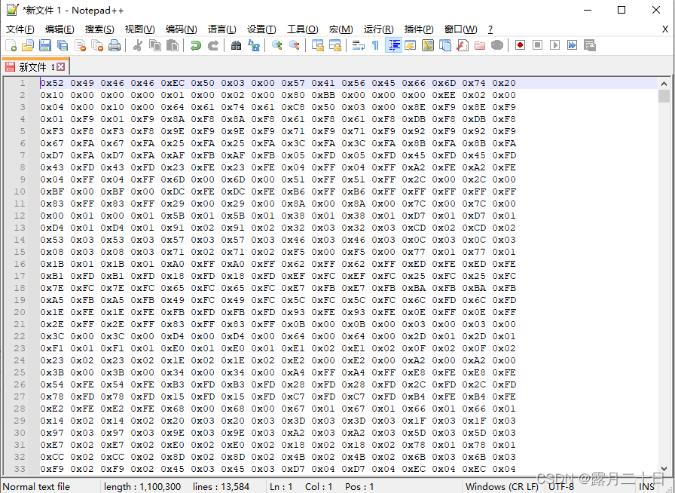This screenshot has width=675, height=493.
Task: Click the vertical scrollbar down arrow
Action: click(x=664, y=468)
